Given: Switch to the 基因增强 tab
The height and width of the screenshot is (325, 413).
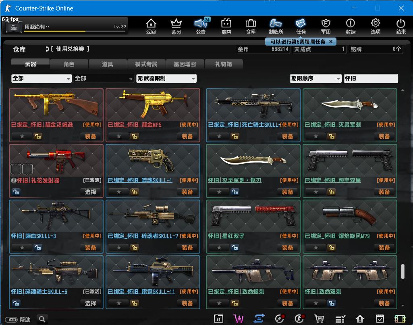Looking at the screenshot, I should (x=185, y=64).
